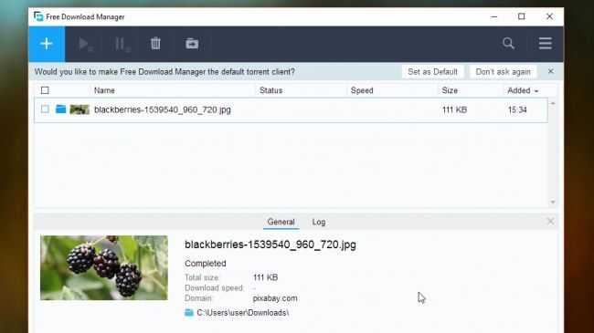This screenshot has width=594, height=333.
Task: Click 111 KB size cell in list
Action: point(454,109)
